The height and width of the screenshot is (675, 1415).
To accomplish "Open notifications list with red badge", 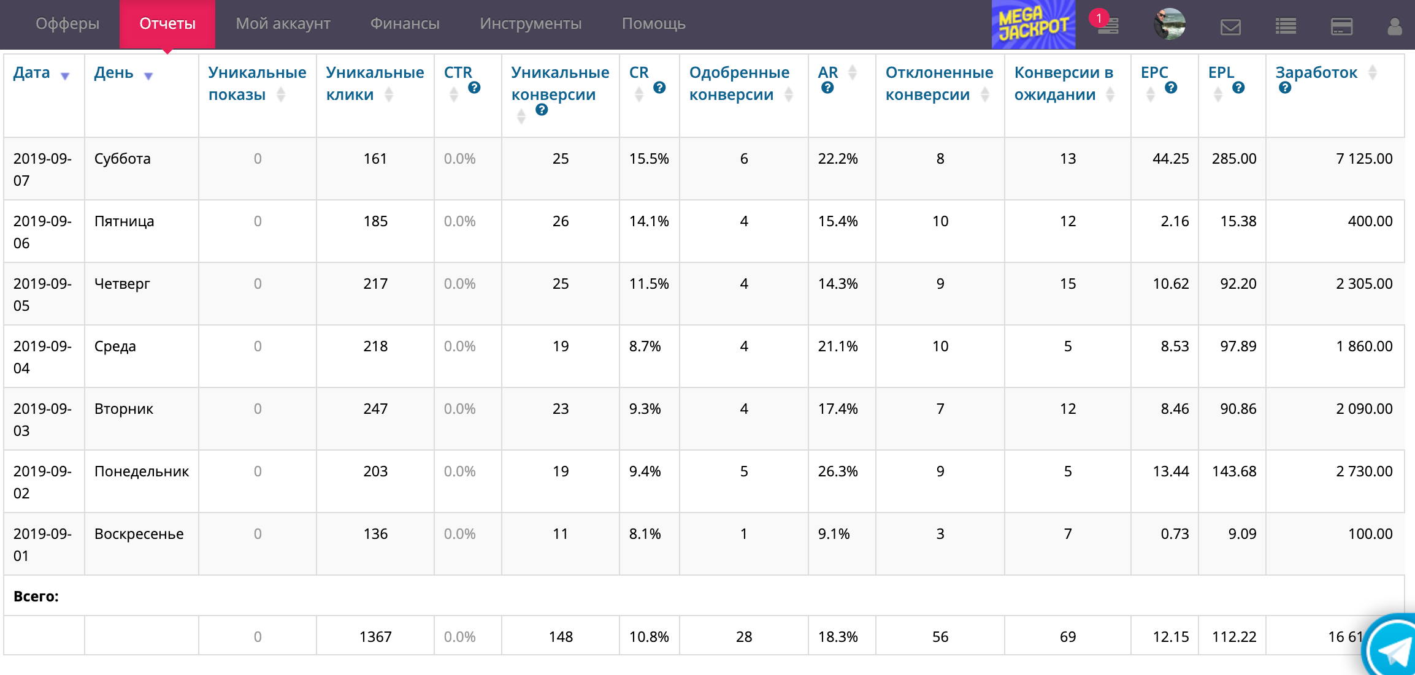I will pos(1108,25).
